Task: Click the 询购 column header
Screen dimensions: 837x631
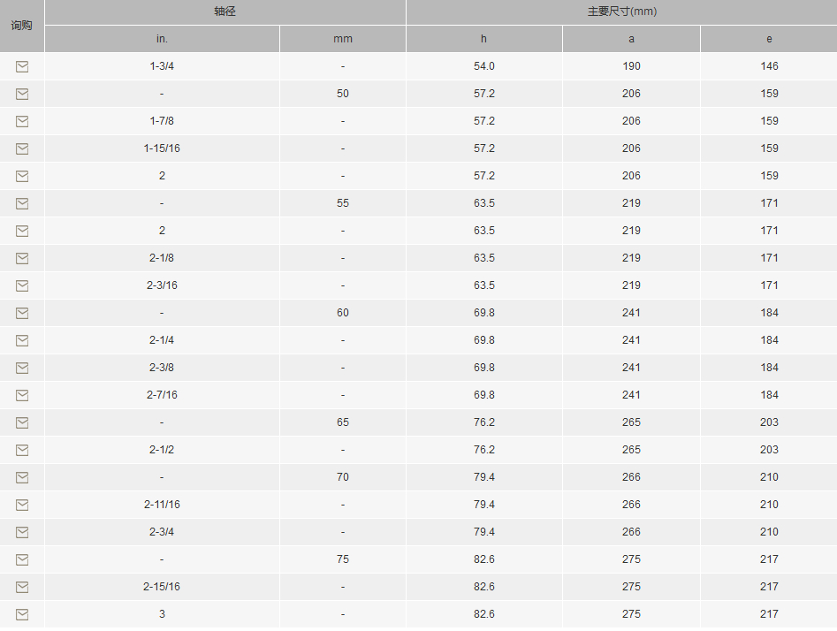Action: tap(22, 25)
